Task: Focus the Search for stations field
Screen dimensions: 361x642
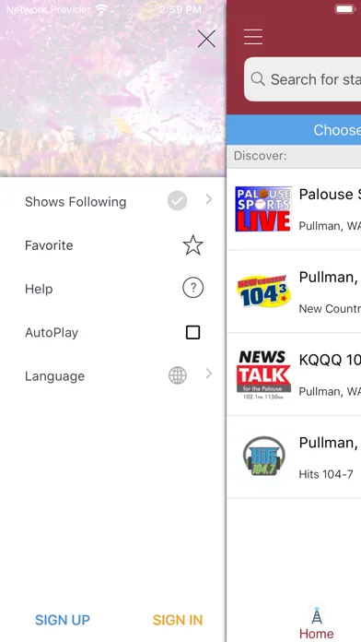Action: point(303,79)
